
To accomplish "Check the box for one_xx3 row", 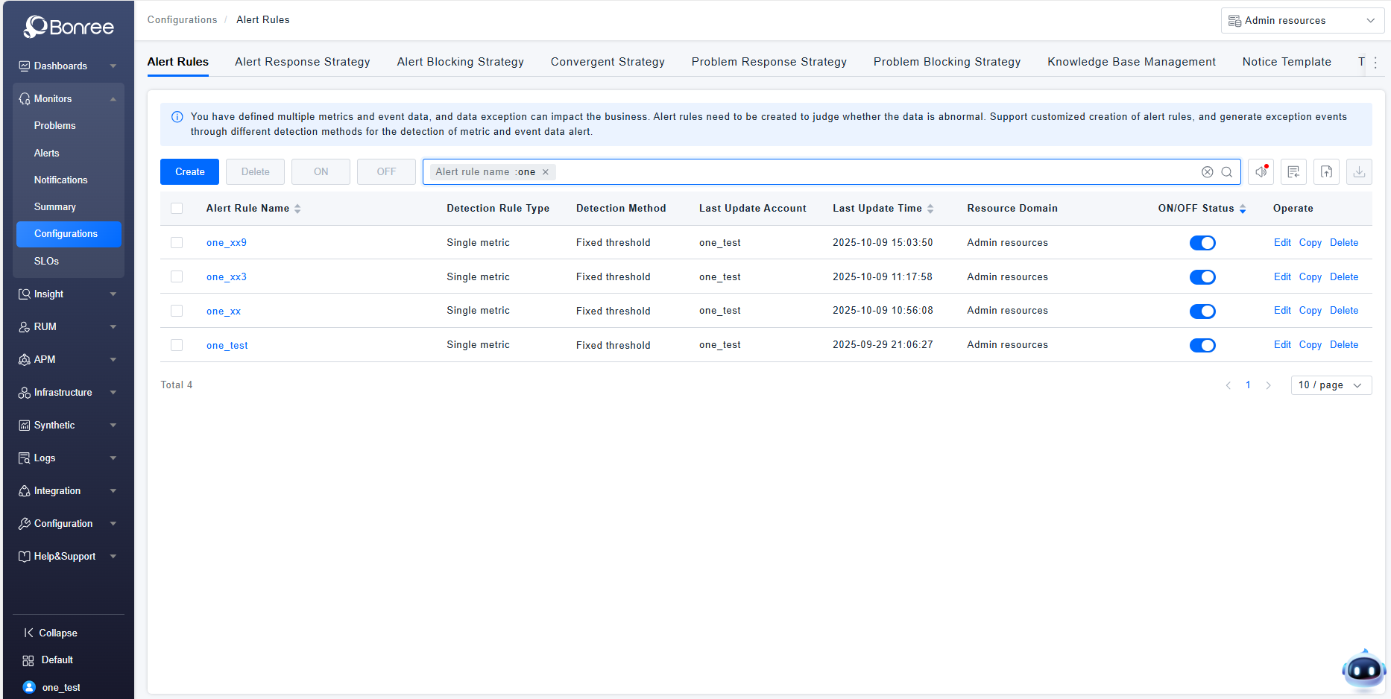I will point(177,276).
